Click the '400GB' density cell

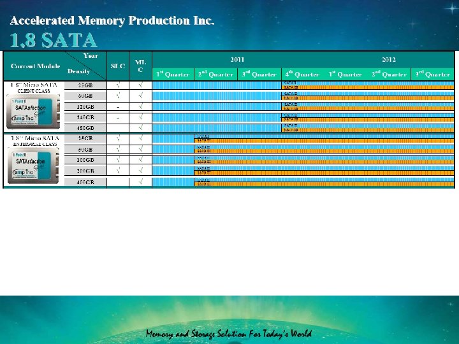(x=85, y=182)
